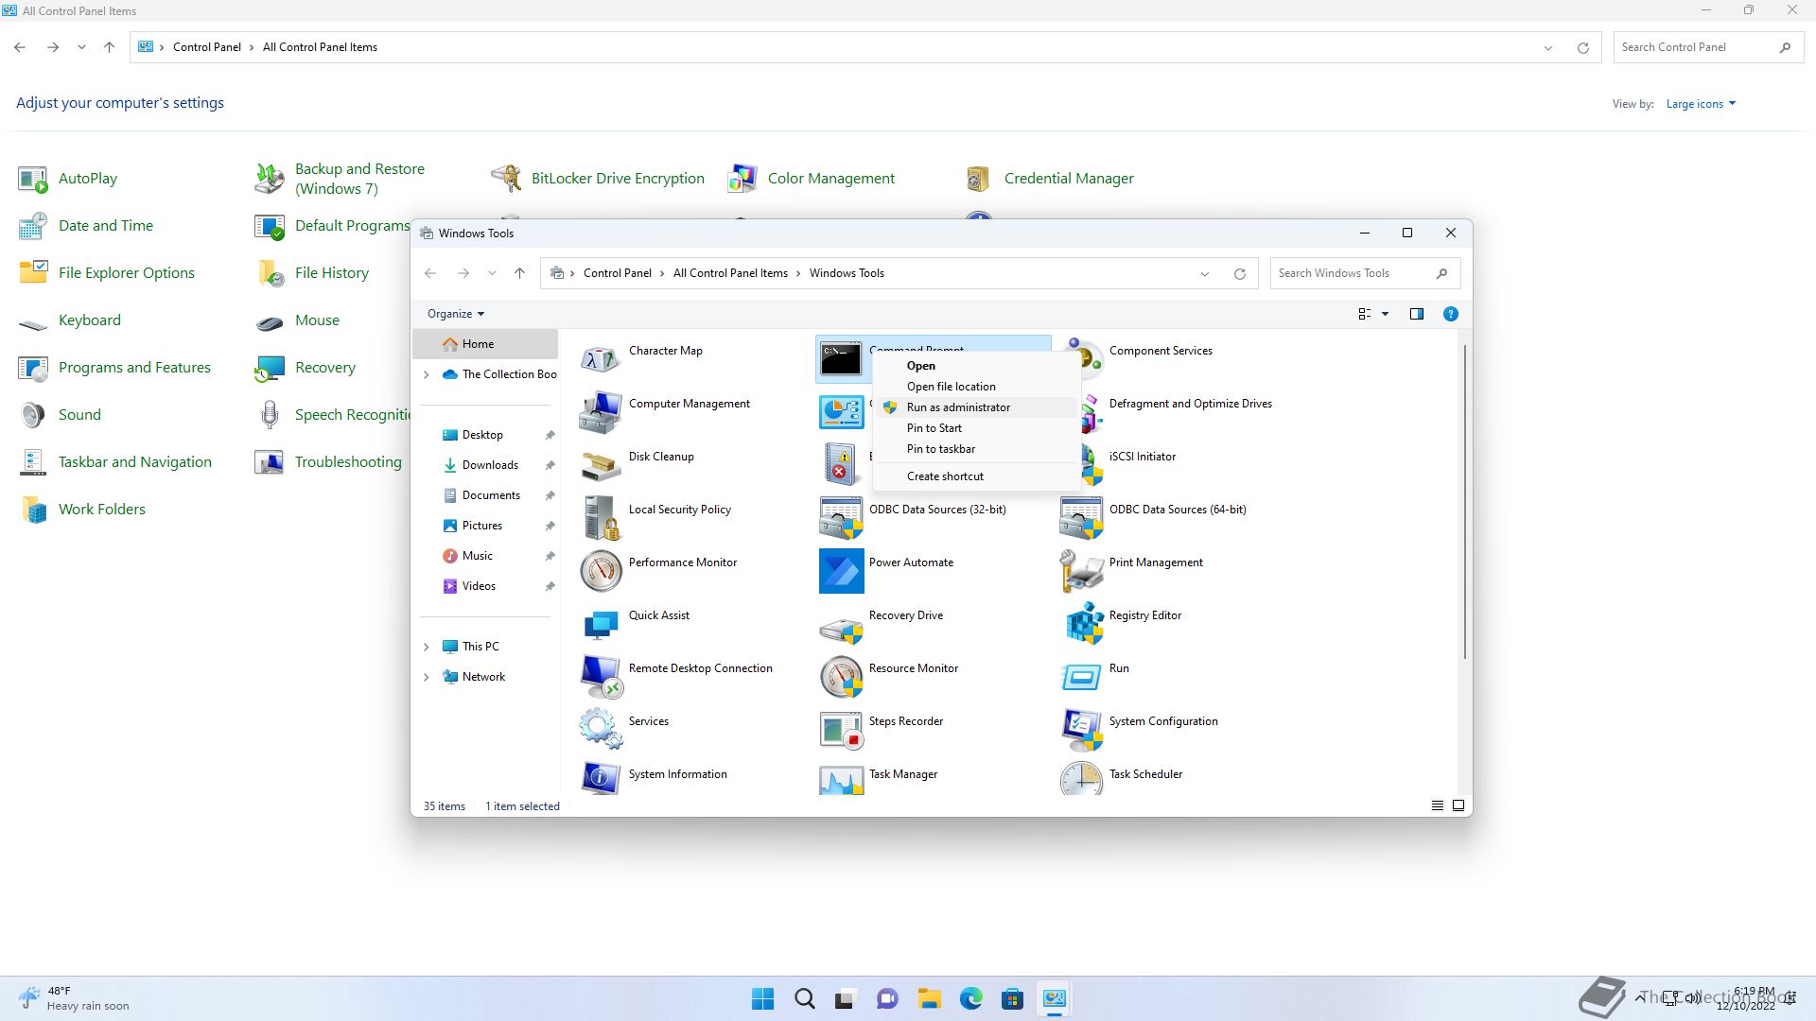
Task: Open the Organize dropdown menu
Action: (x=455, y=314)
